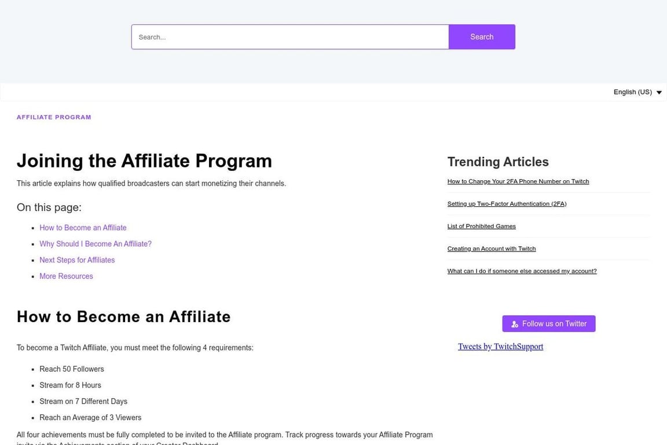667x445 pixels.
Task: Open the More Resources link
Action: pyautogui.click(x=66, y=276)
